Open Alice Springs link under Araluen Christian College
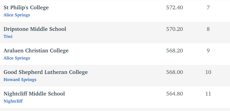 [x=17, y=58]
